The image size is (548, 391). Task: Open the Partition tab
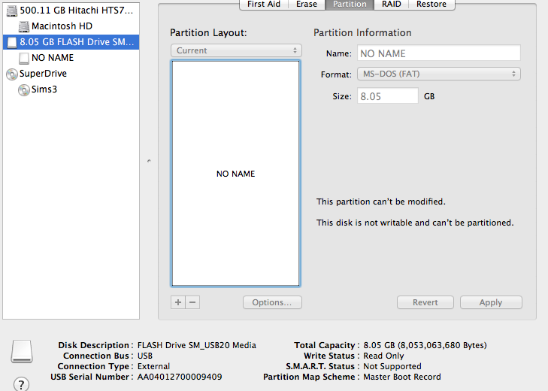point(350,5)
